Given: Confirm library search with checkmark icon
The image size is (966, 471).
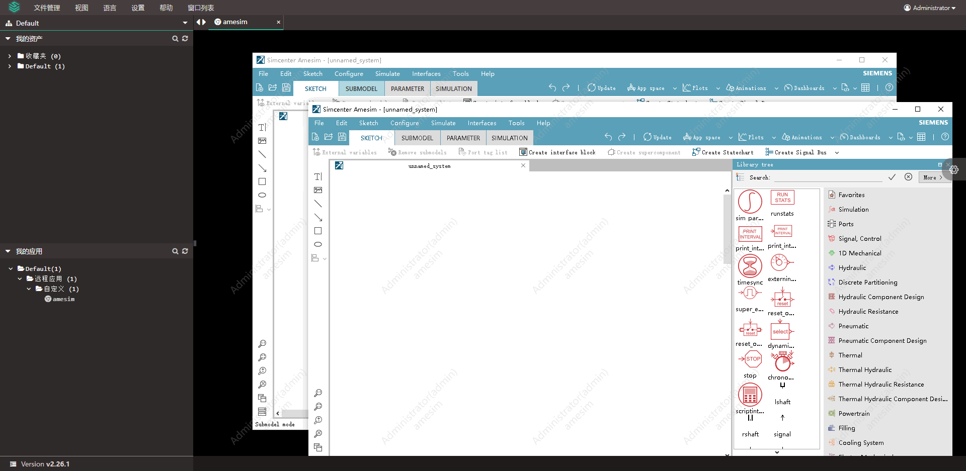Looking at the screenshot, I should tap(892, 177).
